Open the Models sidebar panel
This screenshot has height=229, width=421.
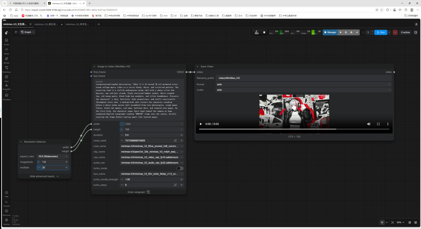(x=7, y=59)
